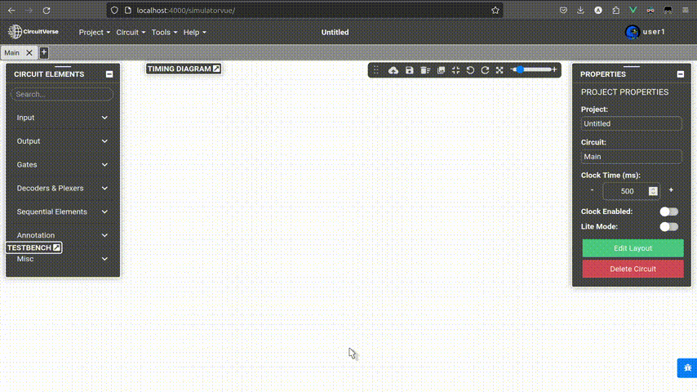
Task: Open the Project menu
Action: tap(94, 33)
